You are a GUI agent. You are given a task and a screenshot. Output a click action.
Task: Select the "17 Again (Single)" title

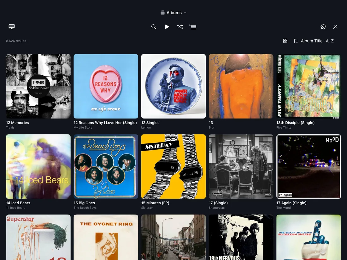pos(291,203)
